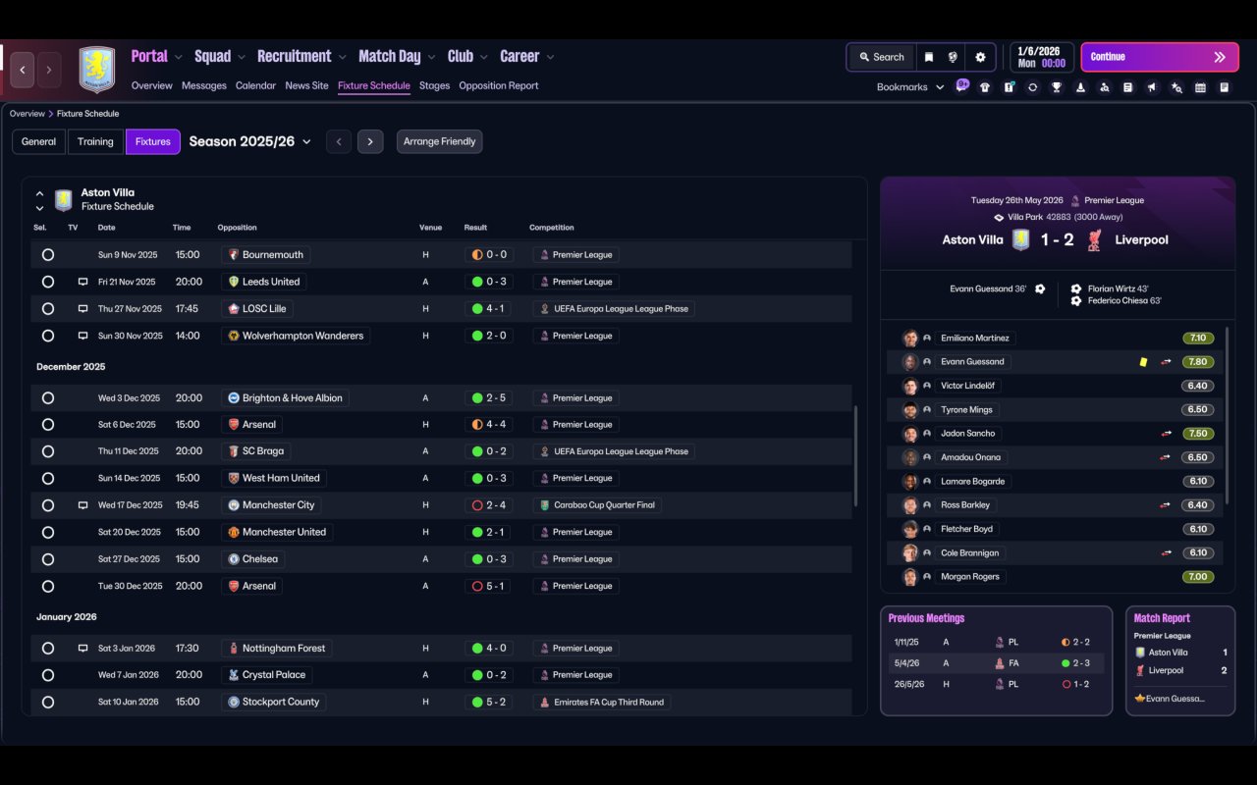Image resolution: width=1257 pixels, height=785 pixels.
Task: Click the Arrange Friendly button
Action: (439, 141)
